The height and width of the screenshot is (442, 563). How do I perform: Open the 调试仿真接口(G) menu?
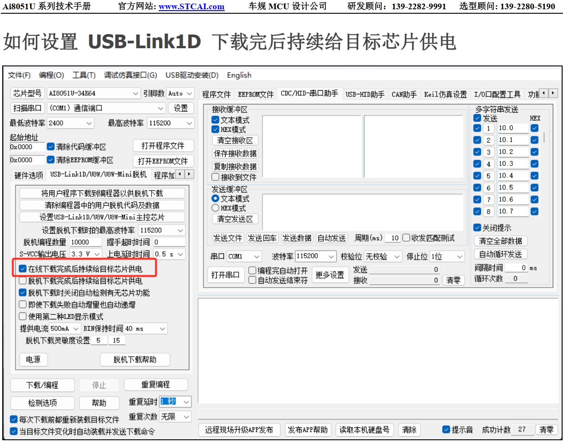pos(131,75)
